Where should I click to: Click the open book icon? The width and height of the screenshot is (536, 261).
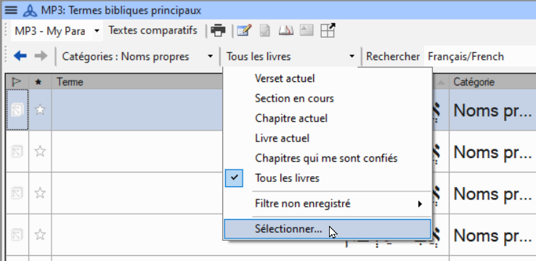285,30
